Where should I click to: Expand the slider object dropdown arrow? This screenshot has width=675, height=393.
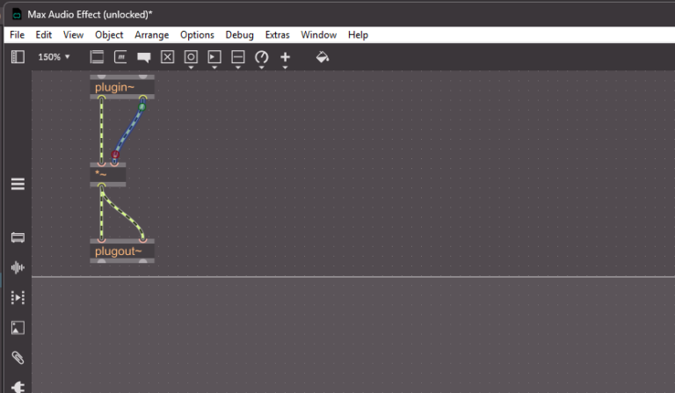pos(238,68)
